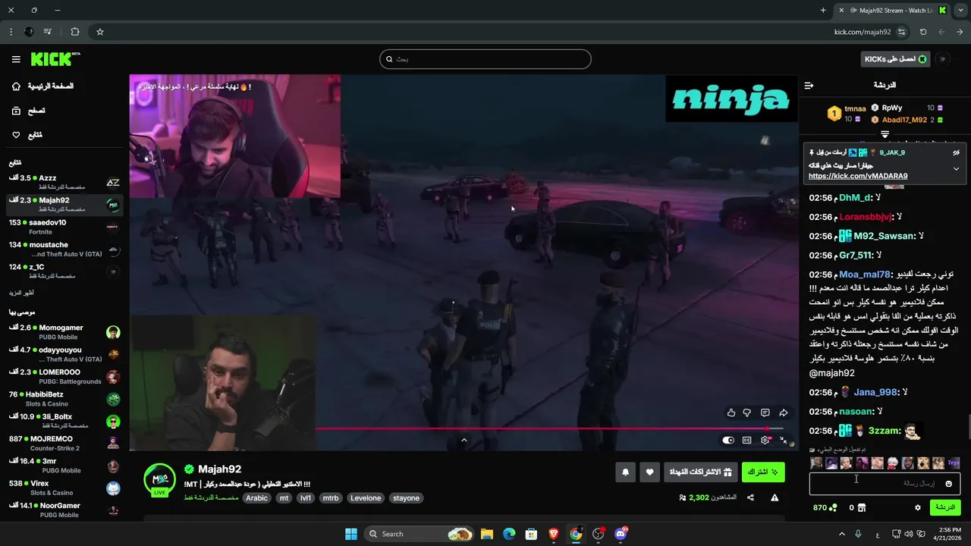The height and width of the screenshot is (546, 971).
Task: Click the green subscribe button
Action: click(763, 472)
